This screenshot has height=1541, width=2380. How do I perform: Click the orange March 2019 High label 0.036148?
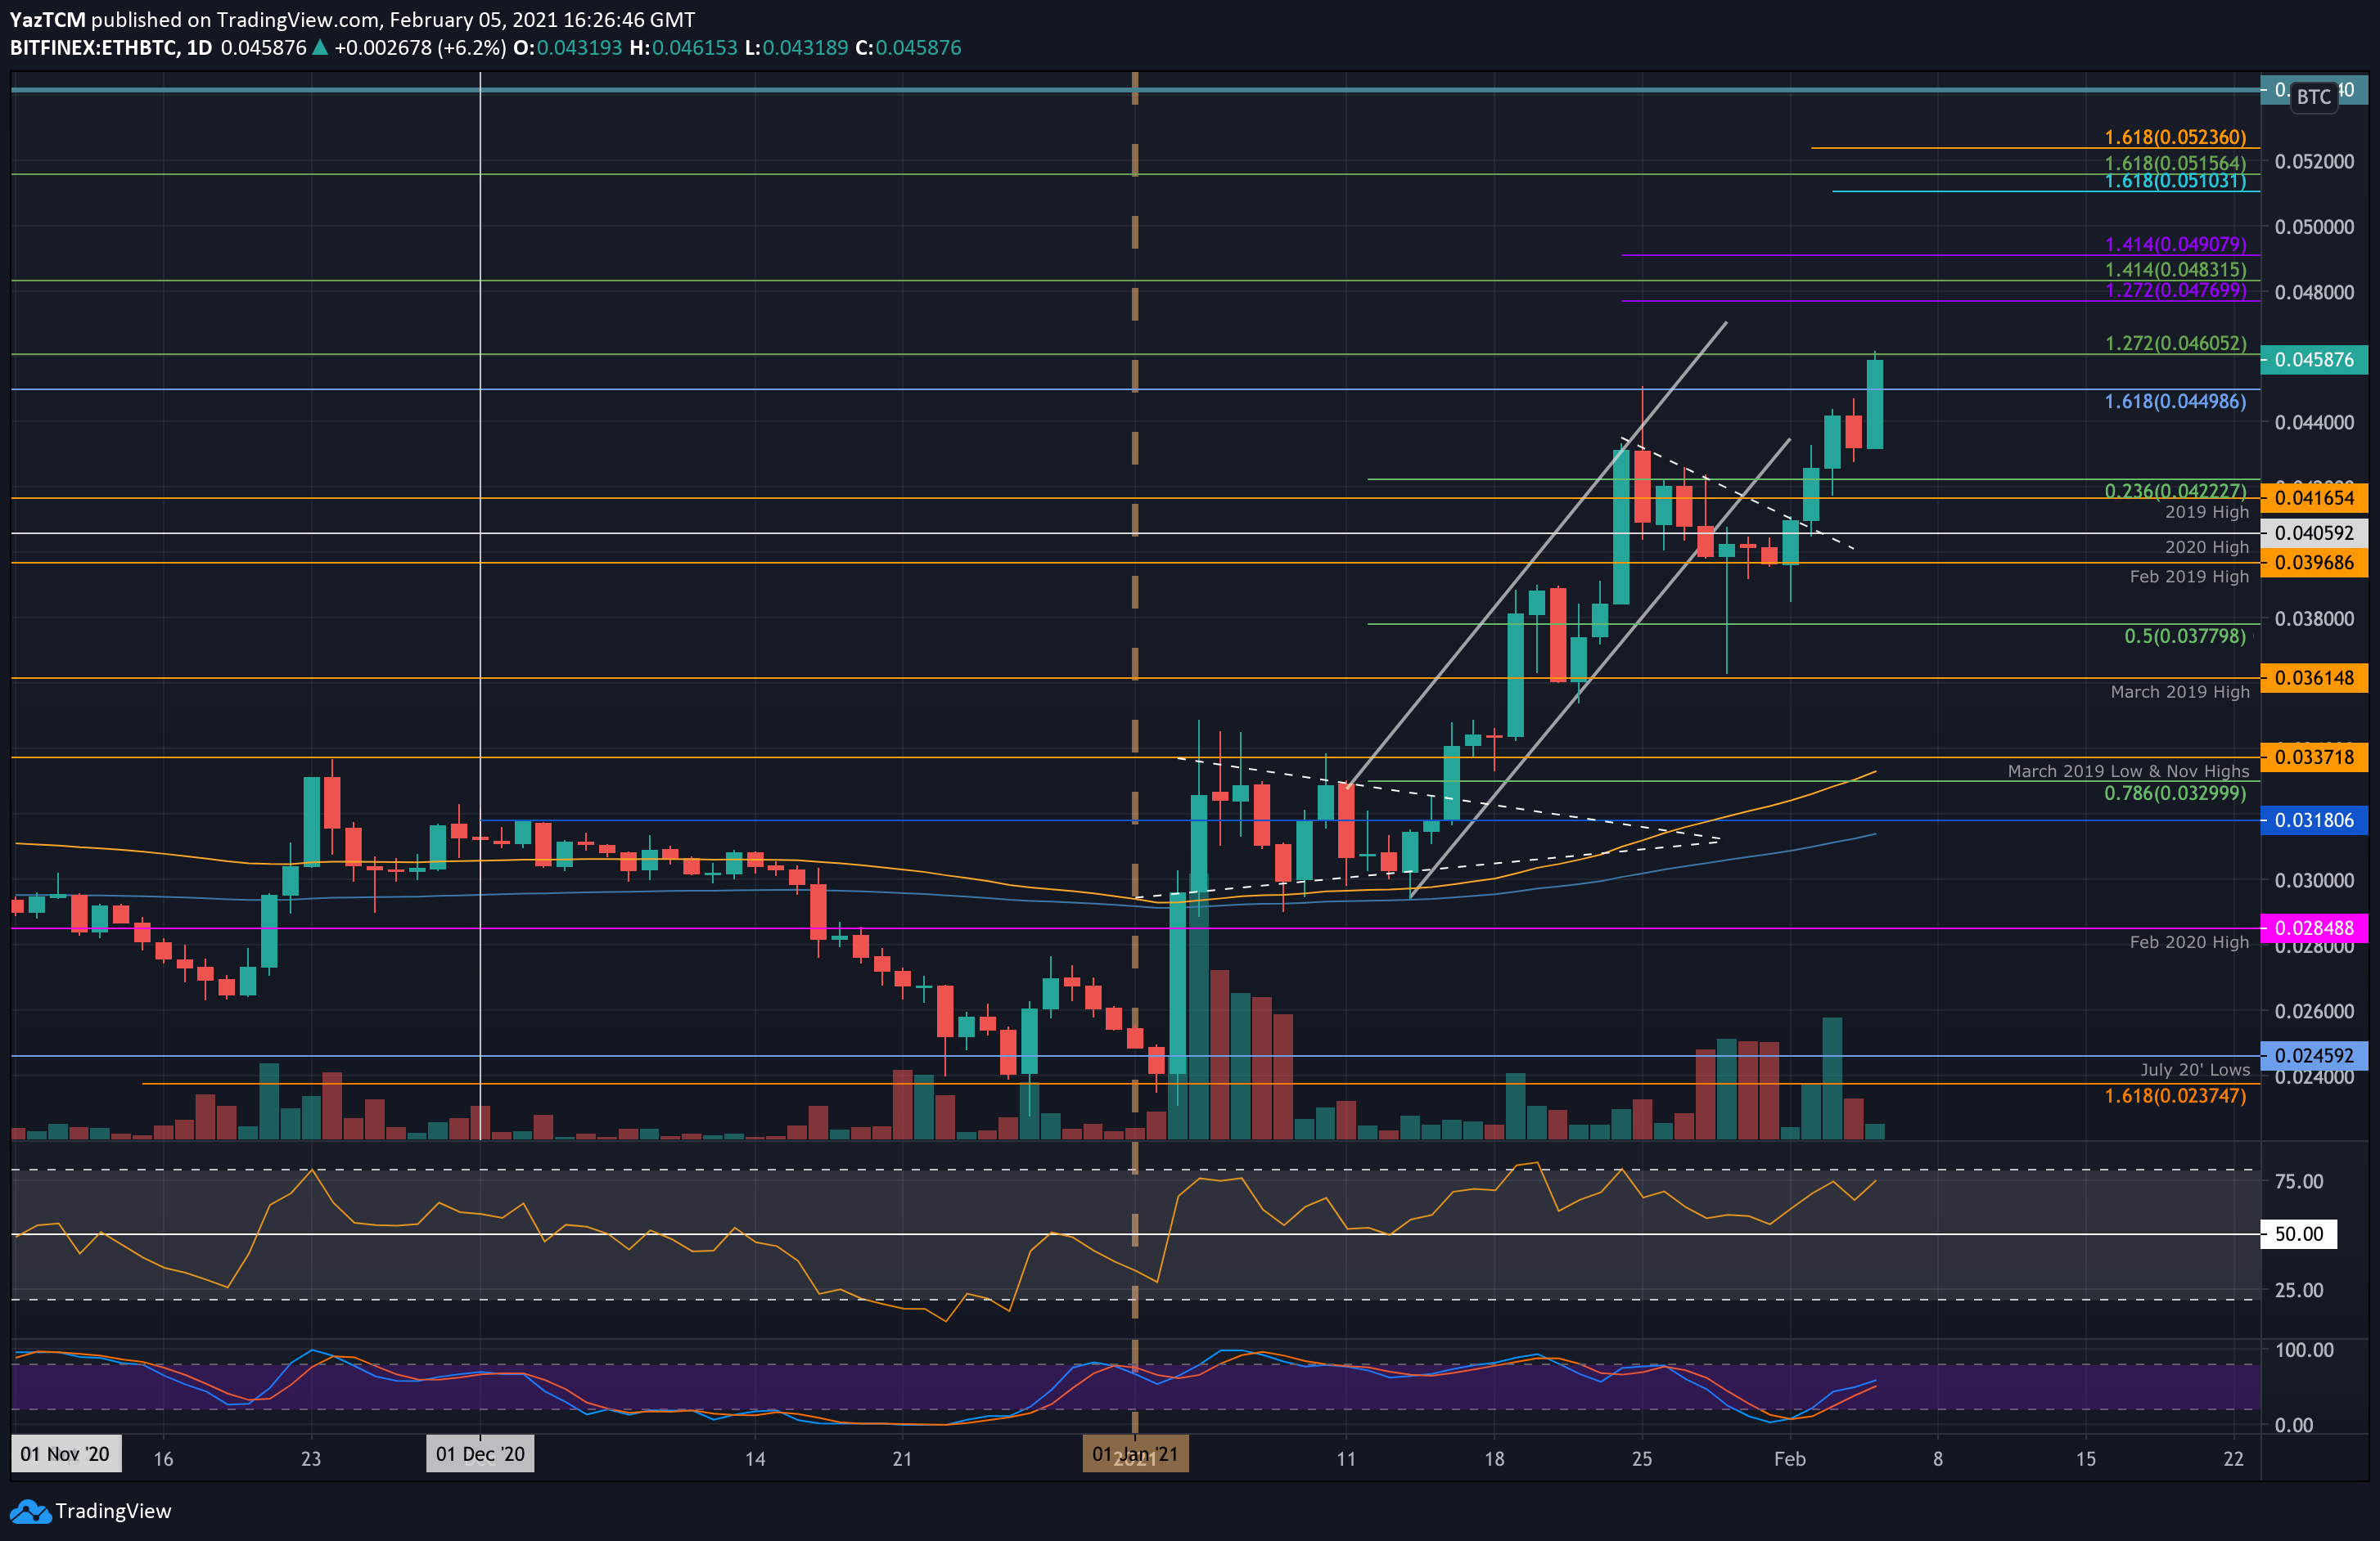pyautogui.click(x=2315, y=679)
